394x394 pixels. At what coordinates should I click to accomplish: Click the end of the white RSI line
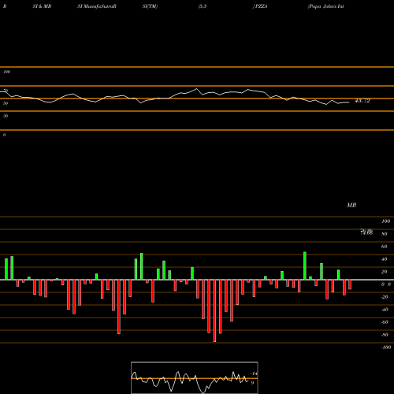click(x=349, y=102)
